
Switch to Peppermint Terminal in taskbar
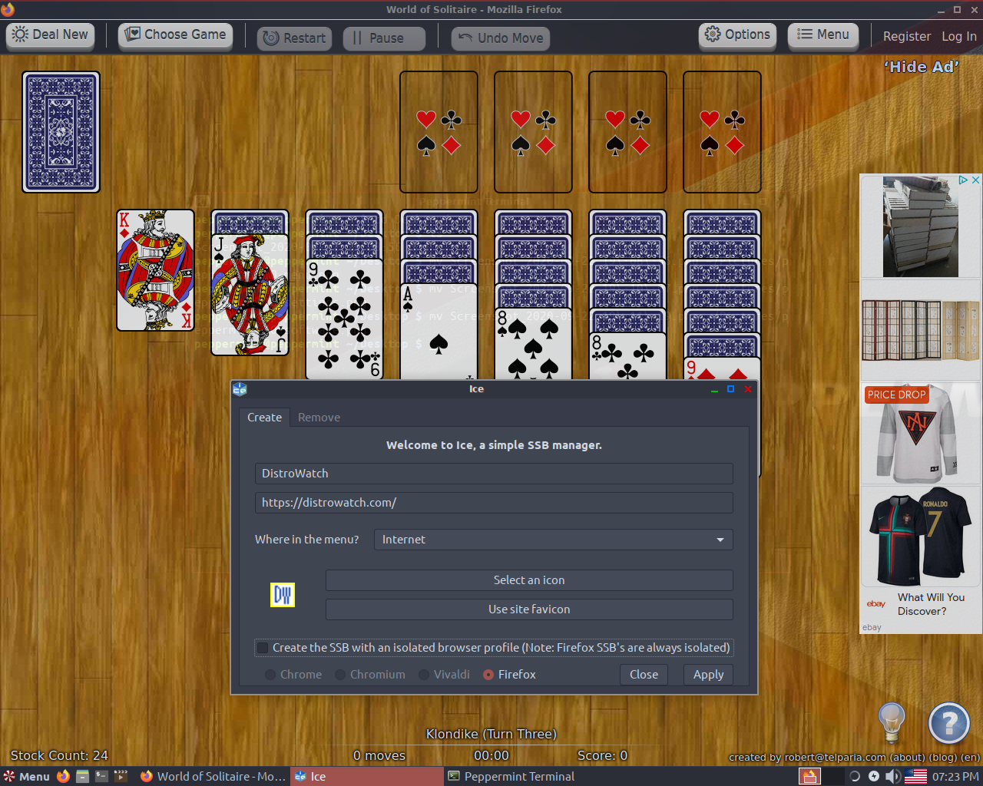coord(511,776)
